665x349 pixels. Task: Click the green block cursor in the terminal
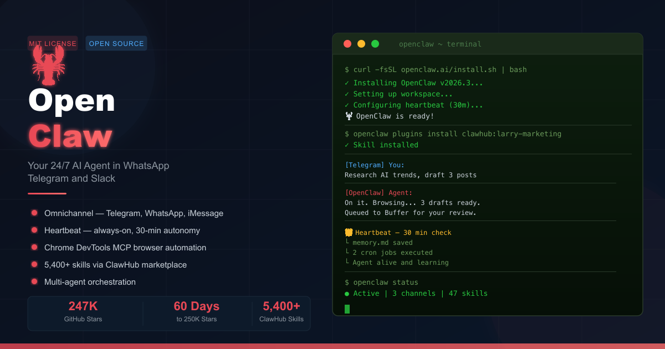[x=347, y=309]
